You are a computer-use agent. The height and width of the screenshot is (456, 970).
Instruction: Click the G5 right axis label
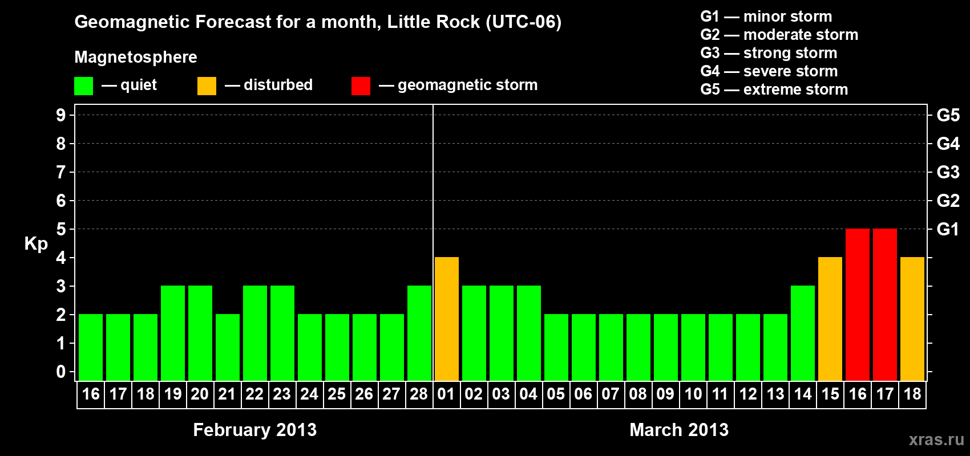pos(948,115)
